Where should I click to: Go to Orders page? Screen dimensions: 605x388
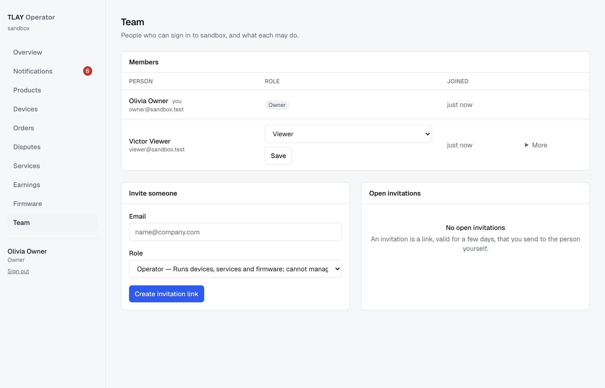[53, 128]
